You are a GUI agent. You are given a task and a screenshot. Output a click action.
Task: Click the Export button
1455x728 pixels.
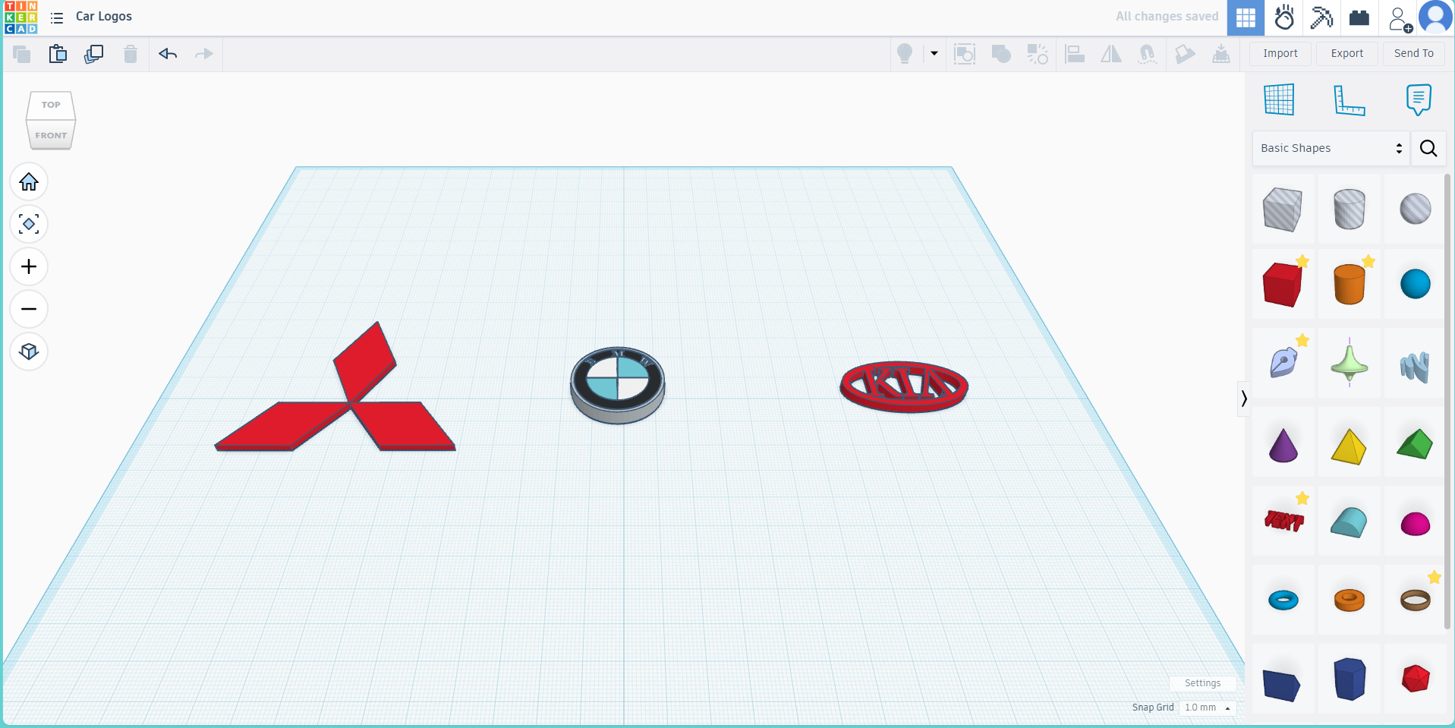pyautogui.click(x=1347, y=53)
